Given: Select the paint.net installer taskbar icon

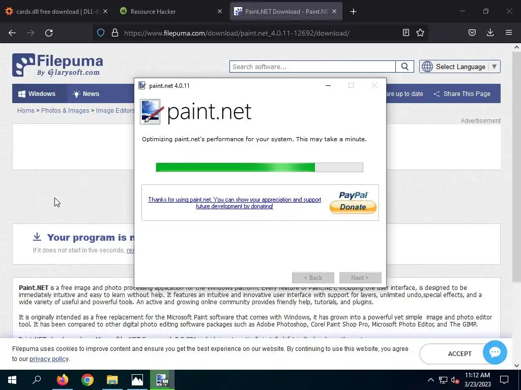Looking at the screenshot, I should click(x=162, y=380).
